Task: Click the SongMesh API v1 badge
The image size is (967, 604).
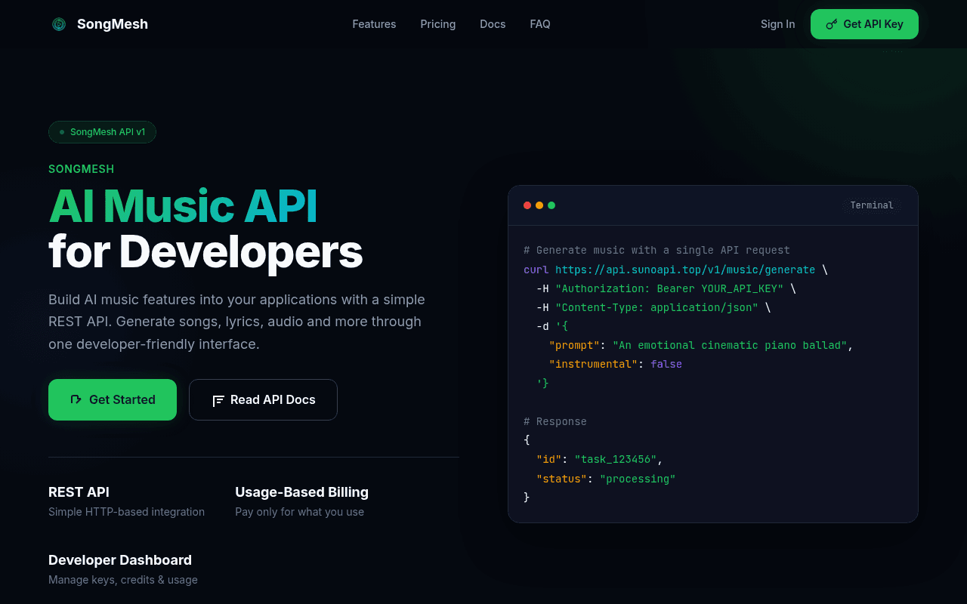Action: click(x=102, y=132)
